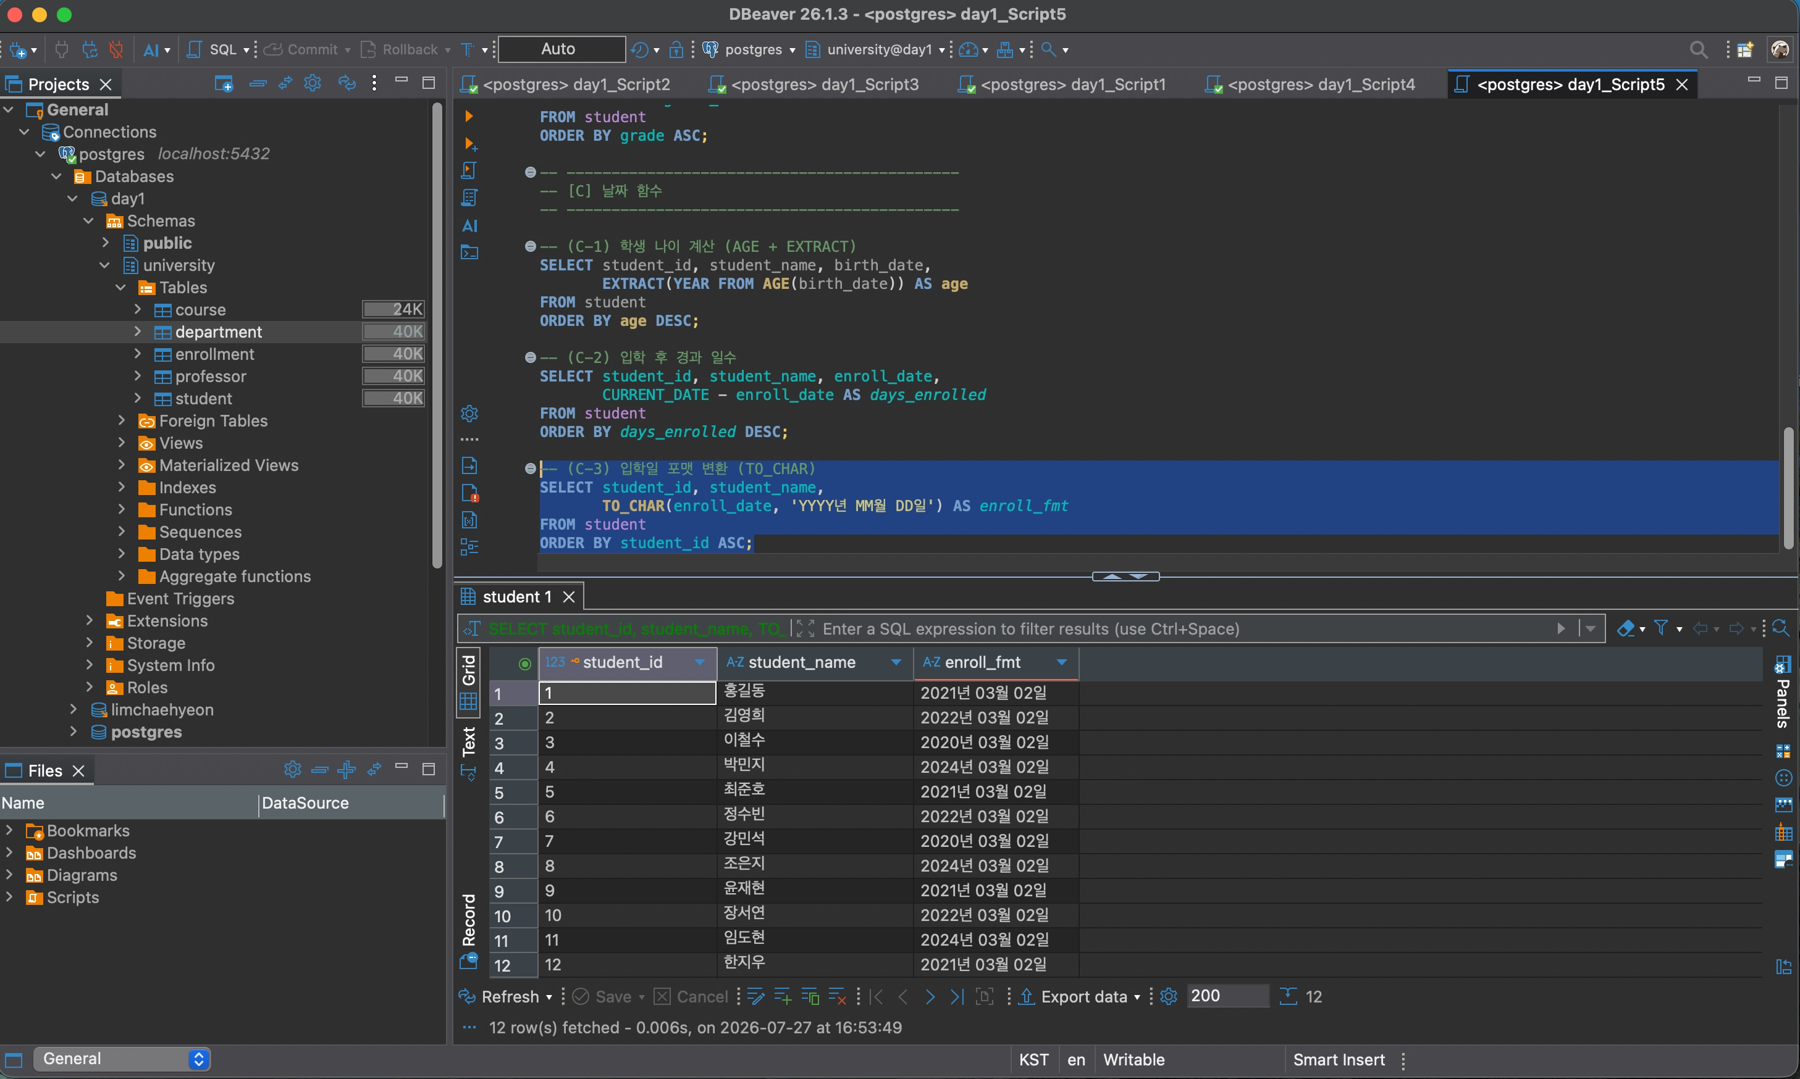This screenshot has height=1079, width=1800.
Task: Click the delete row icon in results toolbar
Action: (838, 997)
